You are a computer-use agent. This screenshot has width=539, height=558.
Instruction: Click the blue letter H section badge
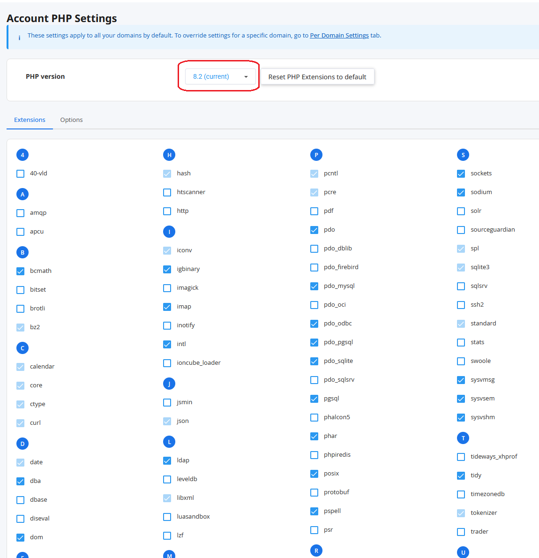[x=169, y=155]
